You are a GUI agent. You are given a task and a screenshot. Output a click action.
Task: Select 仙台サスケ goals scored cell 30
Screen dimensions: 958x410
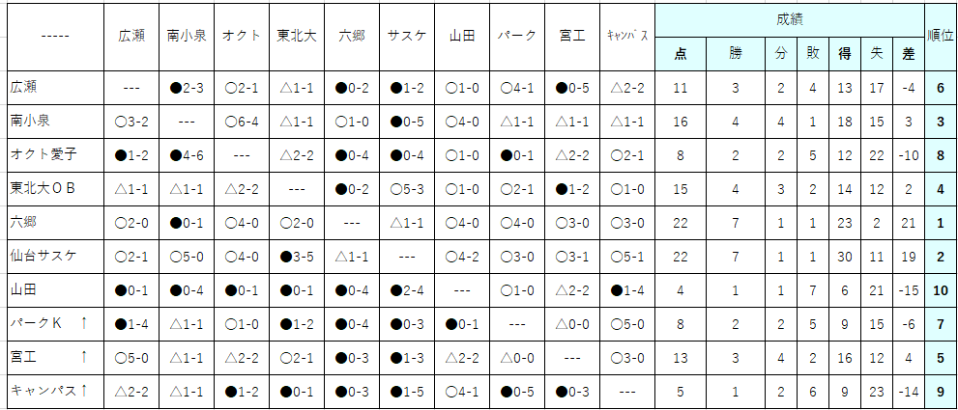click(x=845, y=257)
